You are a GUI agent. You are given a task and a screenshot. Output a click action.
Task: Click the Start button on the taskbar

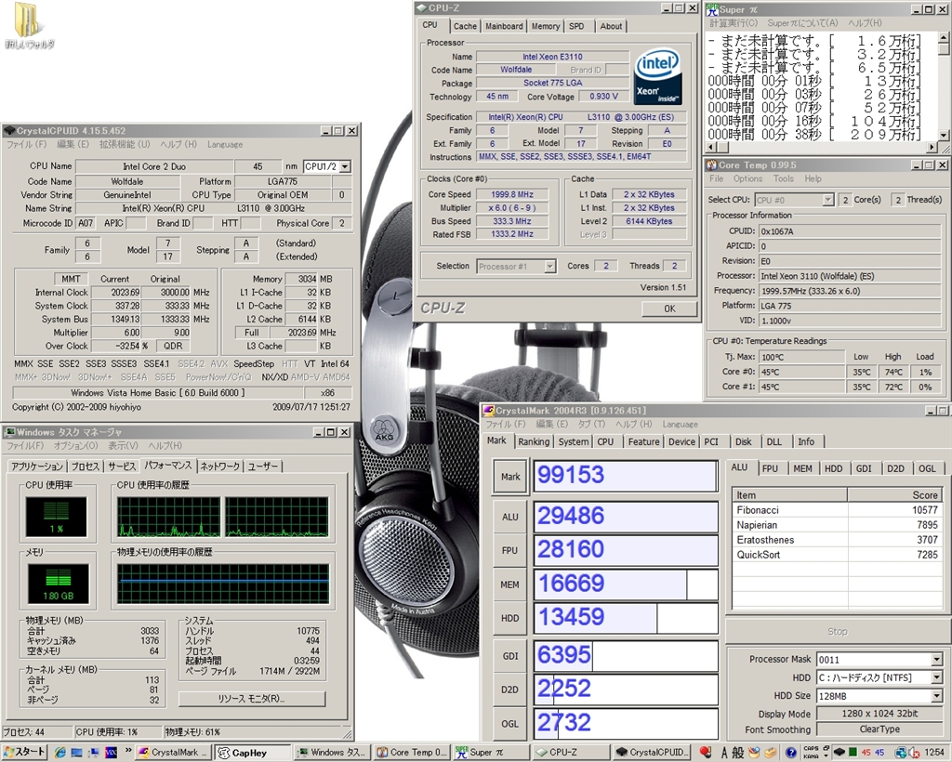click(23, 753)
